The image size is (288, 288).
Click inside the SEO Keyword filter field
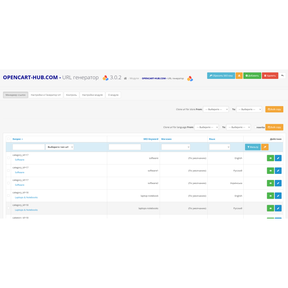(x=125, y=147)
